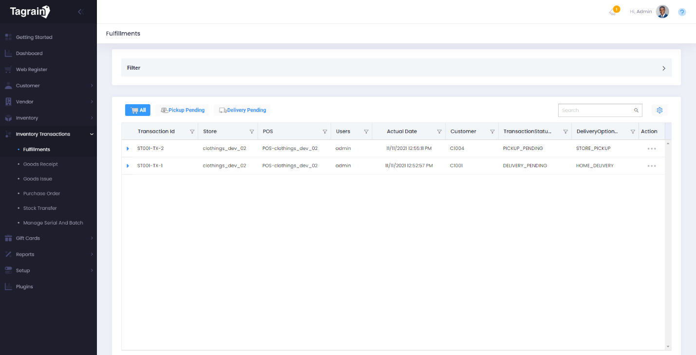Click the admin profile avatar
The height and width of the screenshot is (355, 696).
click(x=662, y=11)
